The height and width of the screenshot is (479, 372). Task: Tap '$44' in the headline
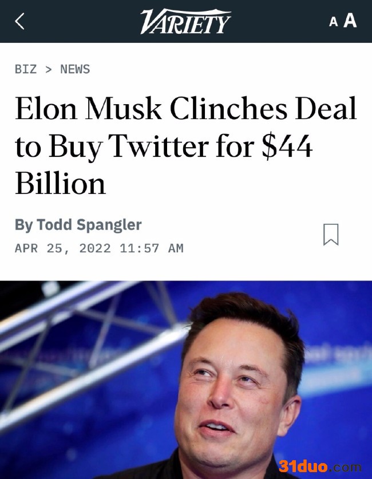[x=286, y=147]
